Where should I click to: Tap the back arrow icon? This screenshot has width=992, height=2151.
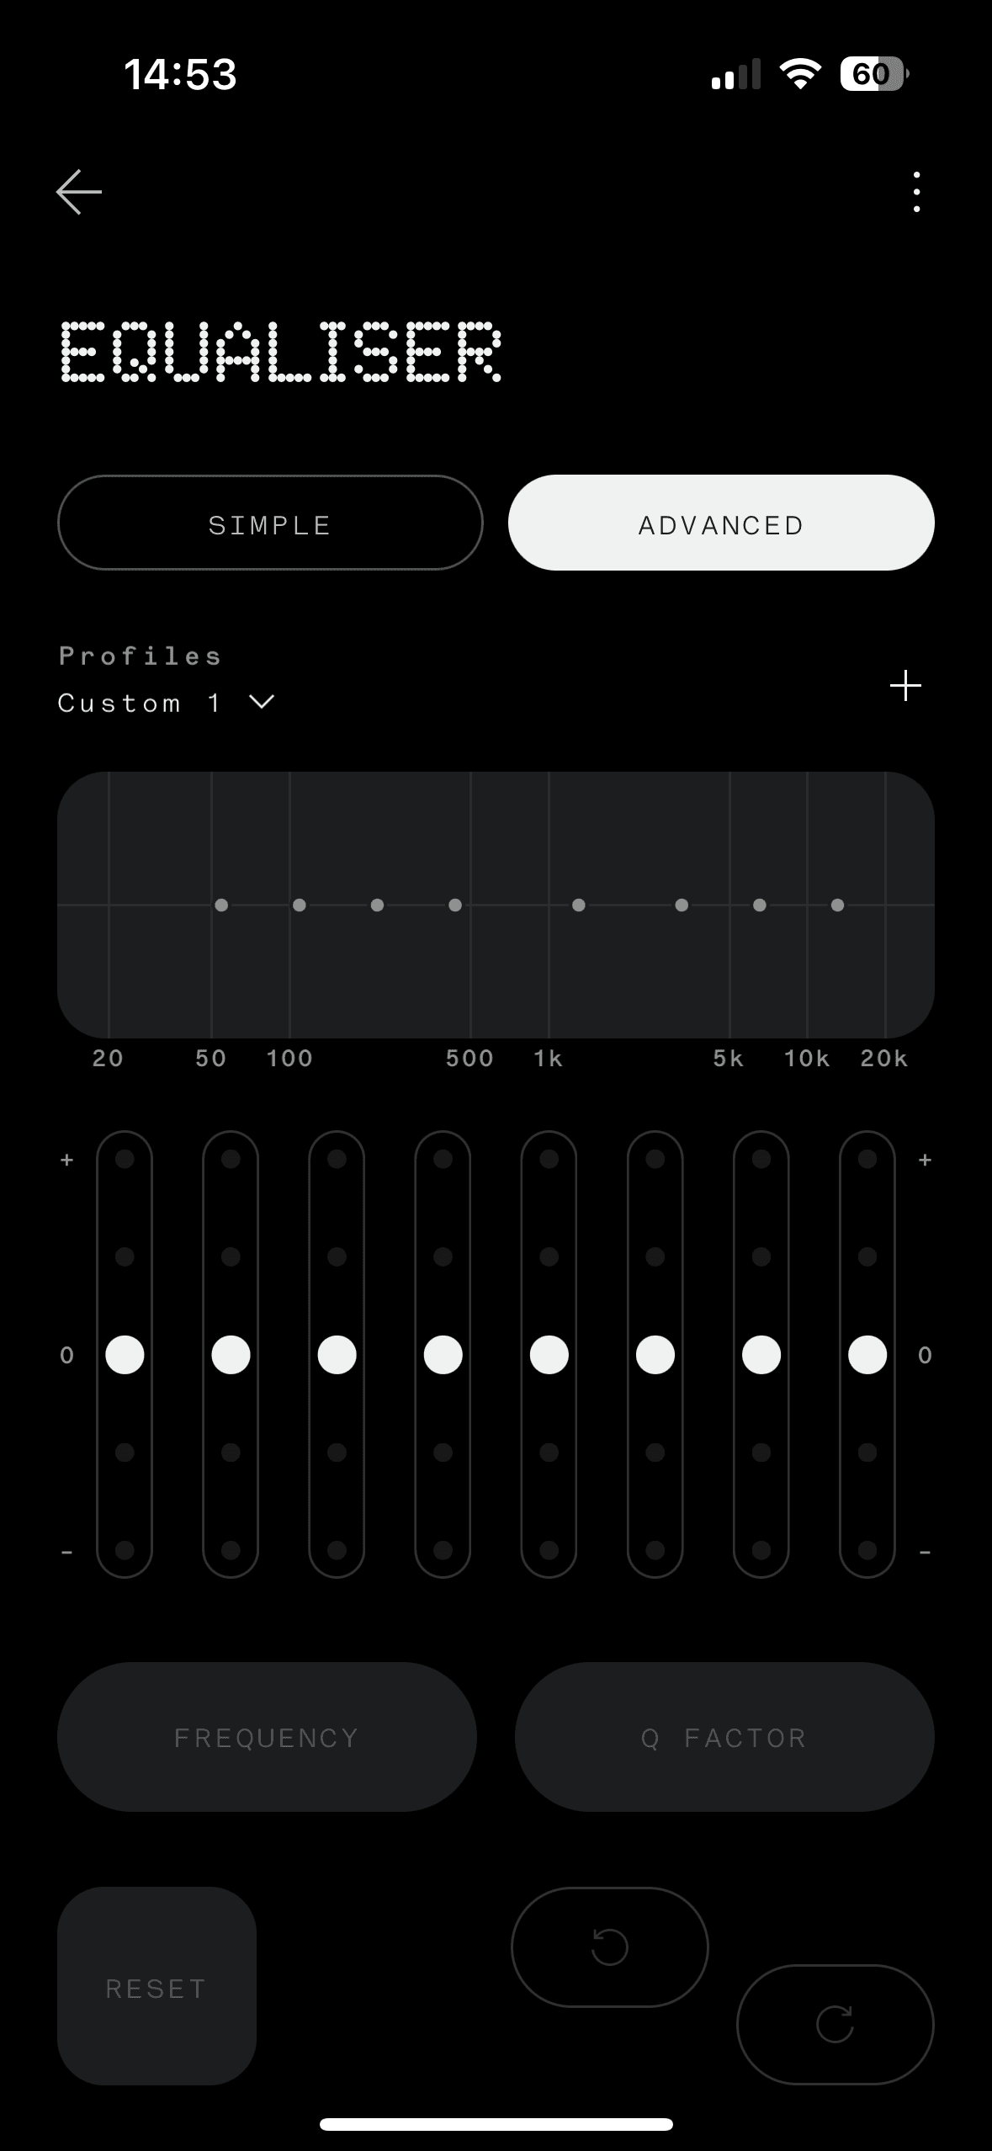(79, 192)
